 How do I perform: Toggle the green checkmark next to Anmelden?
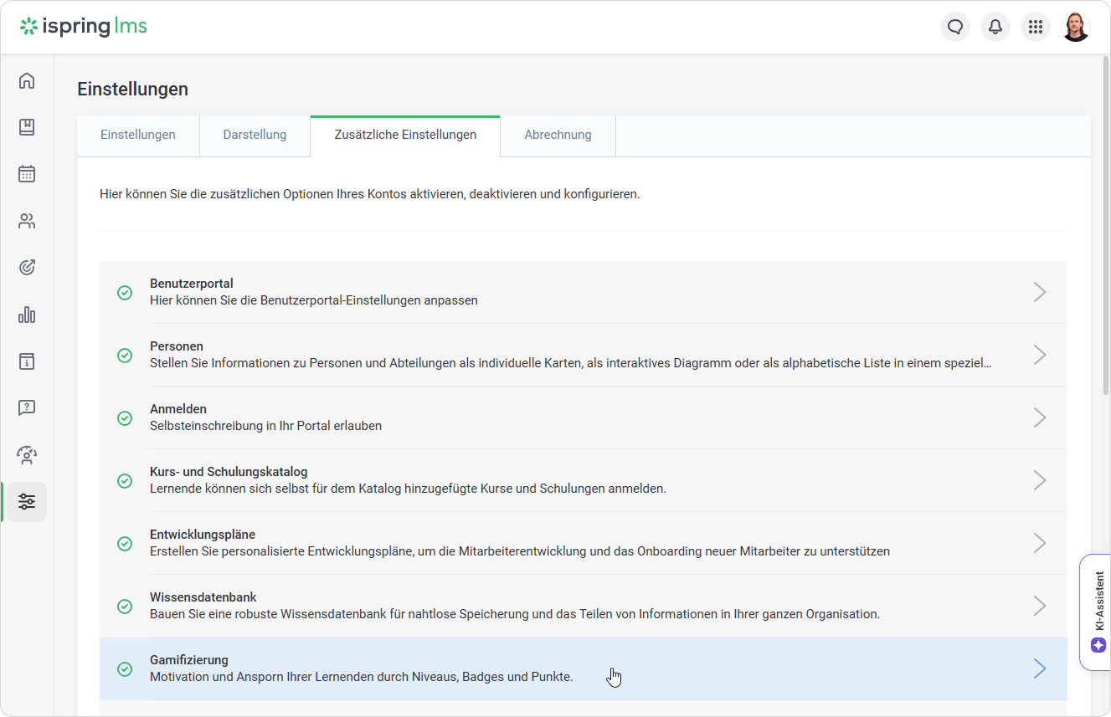click(x=125, y=417)
